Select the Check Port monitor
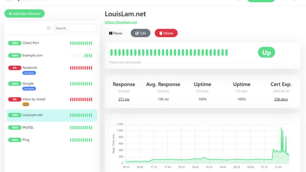This screenshot has width=306, height=172. [x=52, y=43]
